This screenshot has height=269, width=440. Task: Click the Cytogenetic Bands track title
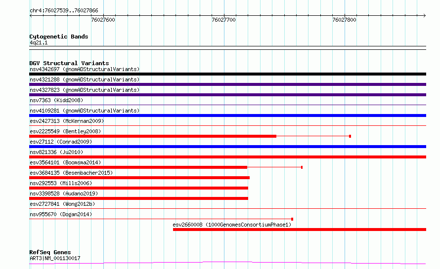(59, 37)
